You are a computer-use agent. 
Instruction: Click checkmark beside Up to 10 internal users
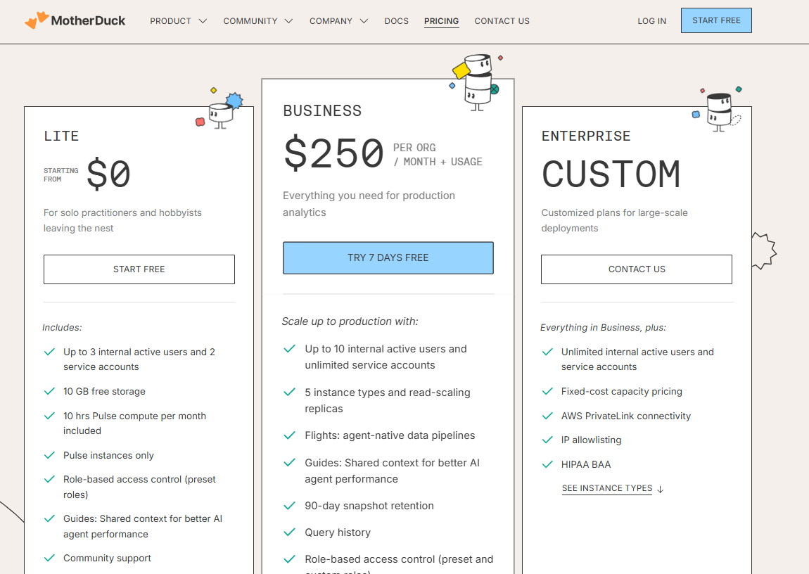[x=289, y=349]
